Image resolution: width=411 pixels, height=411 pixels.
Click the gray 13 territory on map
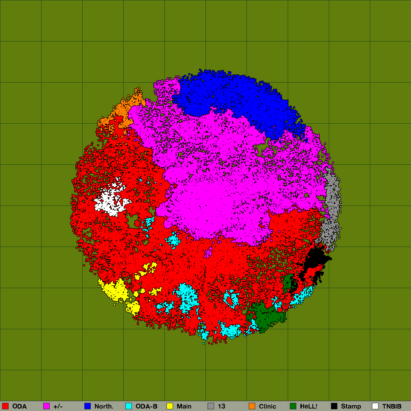(x=332, y=210)
